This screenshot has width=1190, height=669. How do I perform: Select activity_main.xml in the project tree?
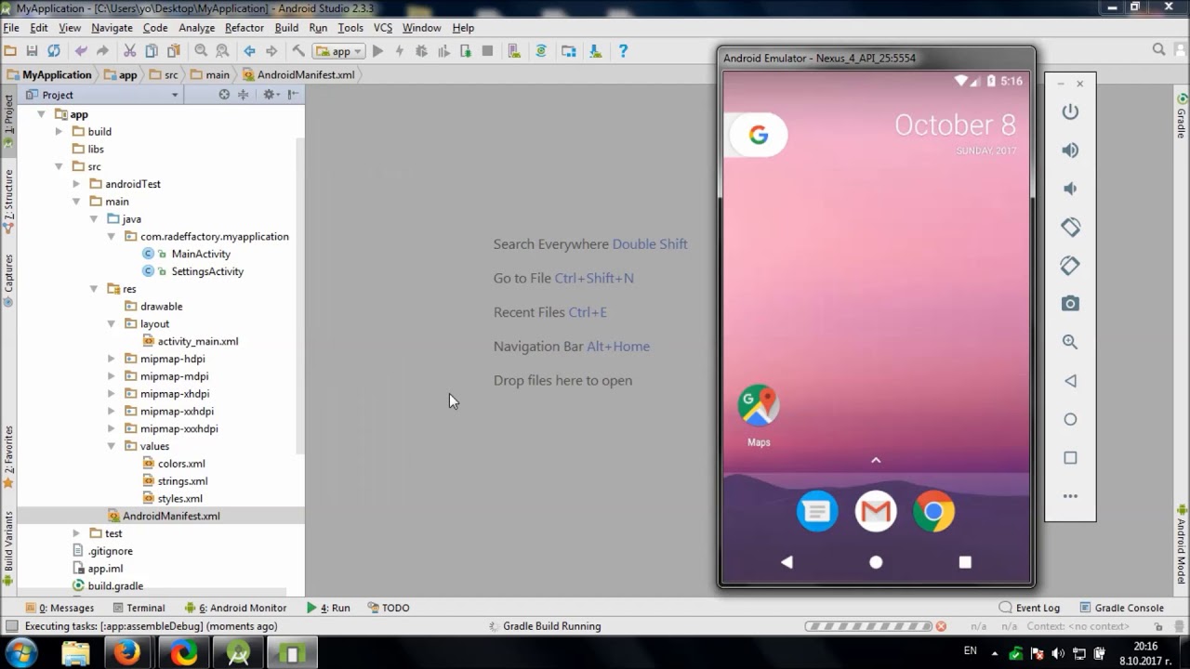point(198,341)
